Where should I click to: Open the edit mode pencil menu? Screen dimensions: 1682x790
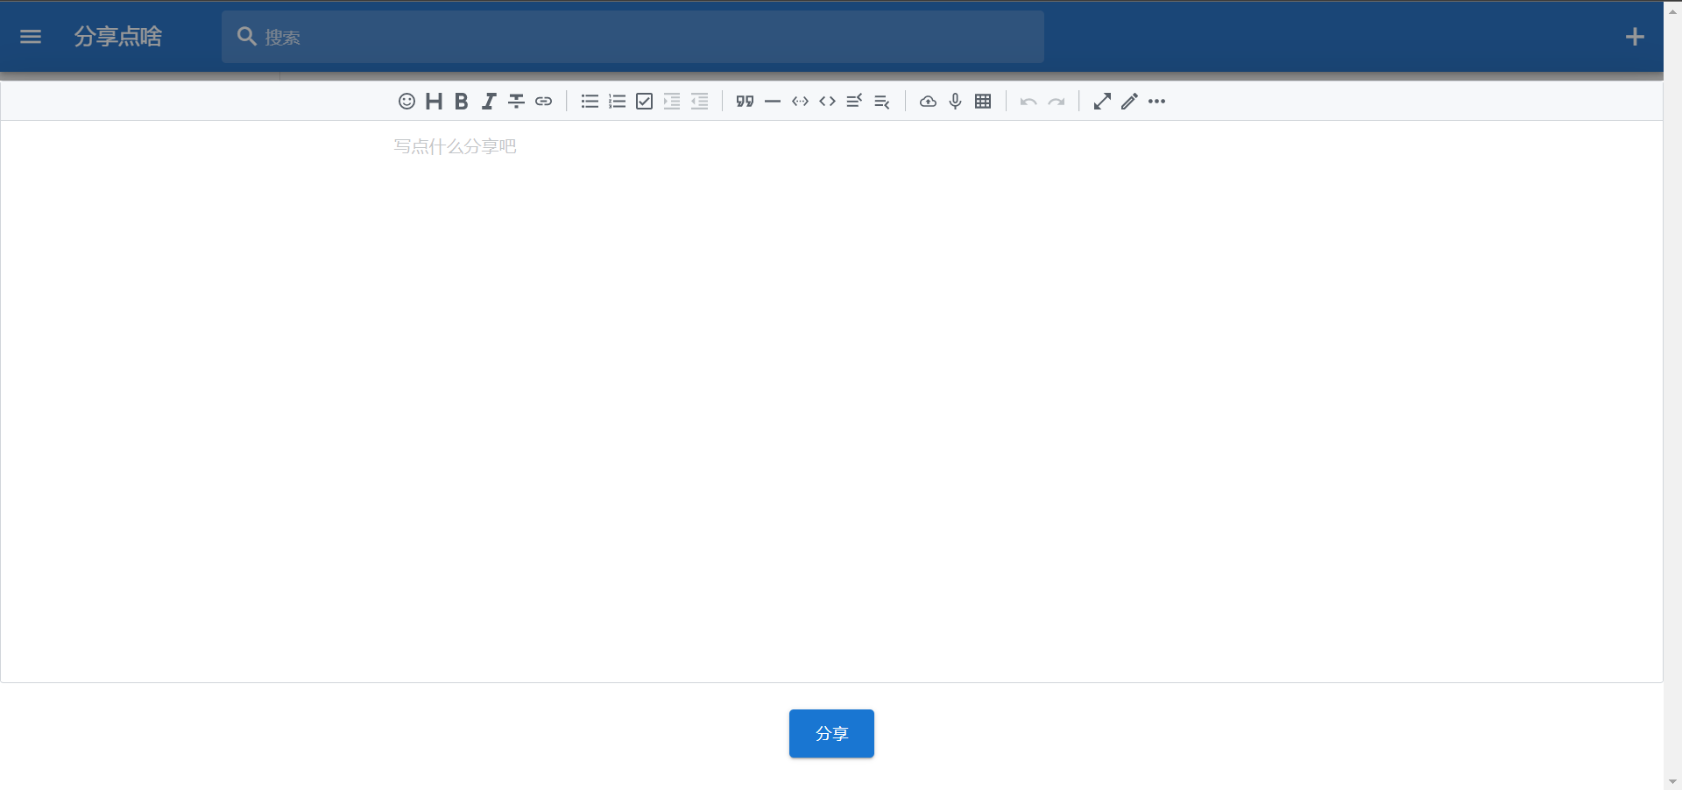click(1129, 102)
